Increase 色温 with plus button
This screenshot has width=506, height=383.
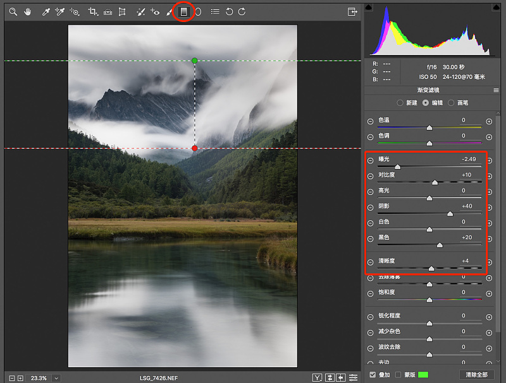(x=489, y=122)
